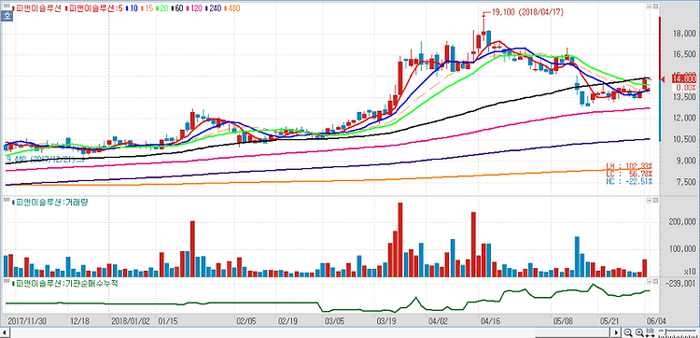This screenshot has height=338, width=700.
Task: Click the 0.00% change label
Action: click(x=685, y=87)
